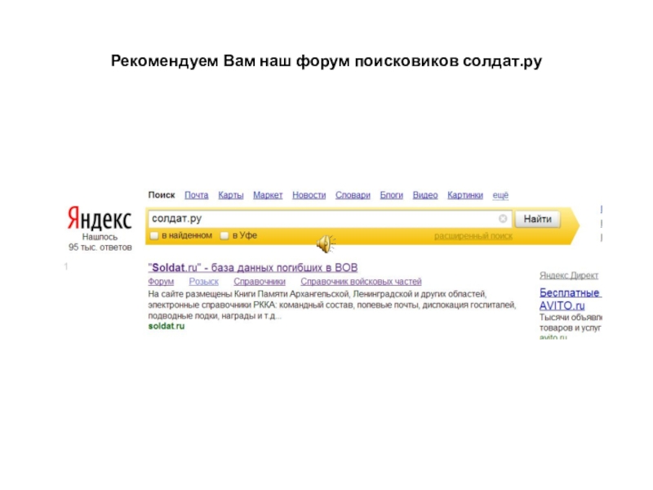Open the Яндекс.Директ link

pos(569,275)
